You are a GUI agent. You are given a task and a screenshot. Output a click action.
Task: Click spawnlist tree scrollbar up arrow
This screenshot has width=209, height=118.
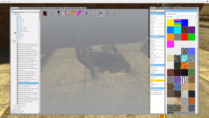coord(40,13)
